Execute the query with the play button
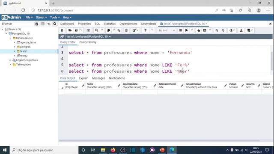 [x=187, y=30]
